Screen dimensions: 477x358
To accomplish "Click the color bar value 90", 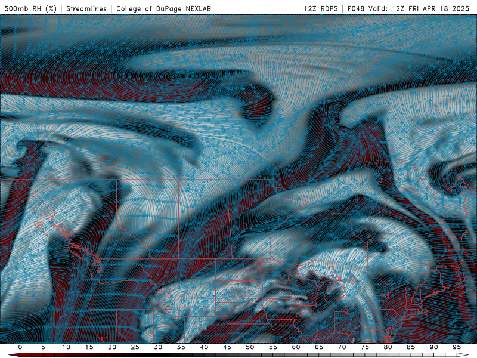I will click(433, 347).
